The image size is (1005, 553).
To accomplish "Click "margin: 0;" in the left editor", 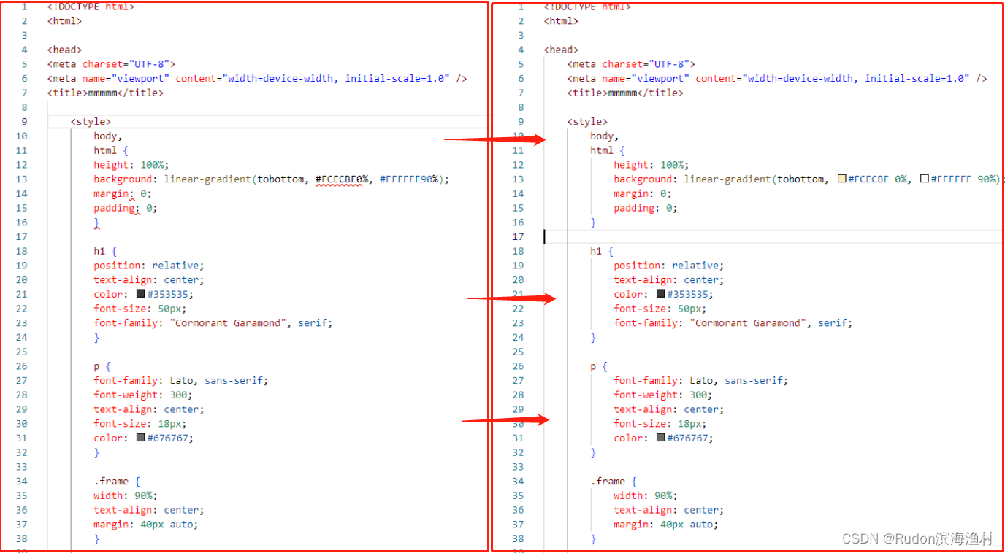I will (x=123, y=193).
